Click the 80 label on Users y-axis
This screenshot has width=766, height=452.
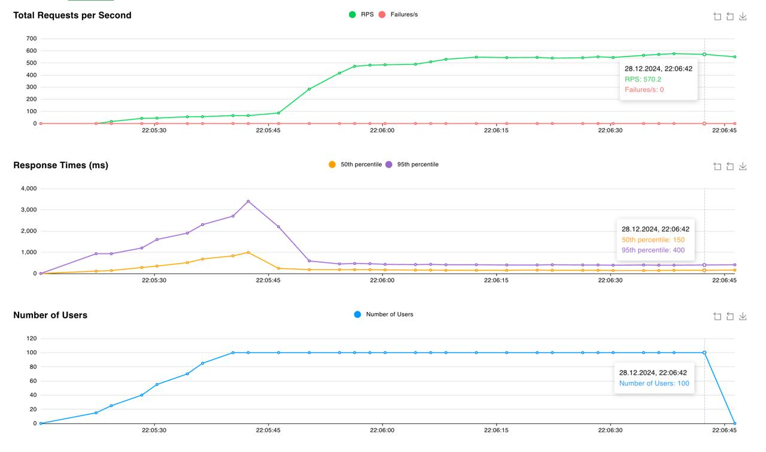pyautogui.click(x=33, y=366)
